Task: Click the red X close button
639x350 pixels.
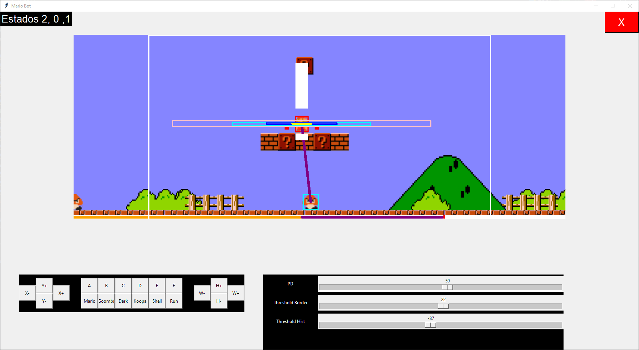Action: point(621,22)
